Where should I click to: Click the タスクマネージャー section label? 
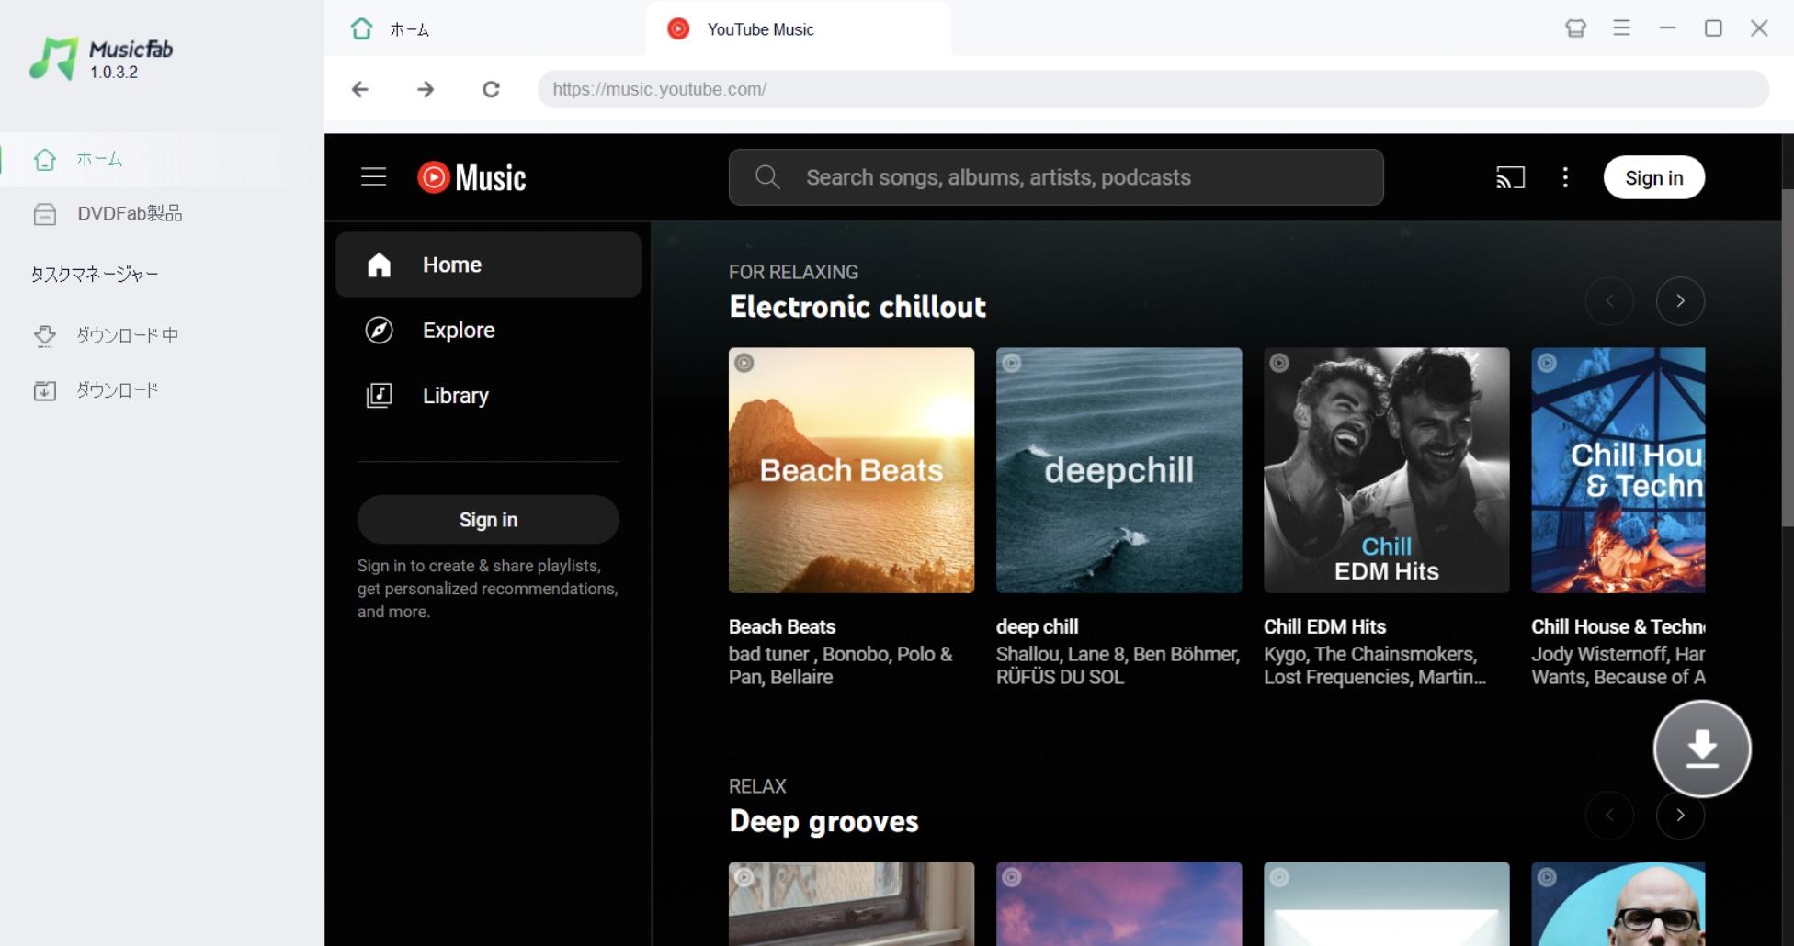click(x=95, y=274)
